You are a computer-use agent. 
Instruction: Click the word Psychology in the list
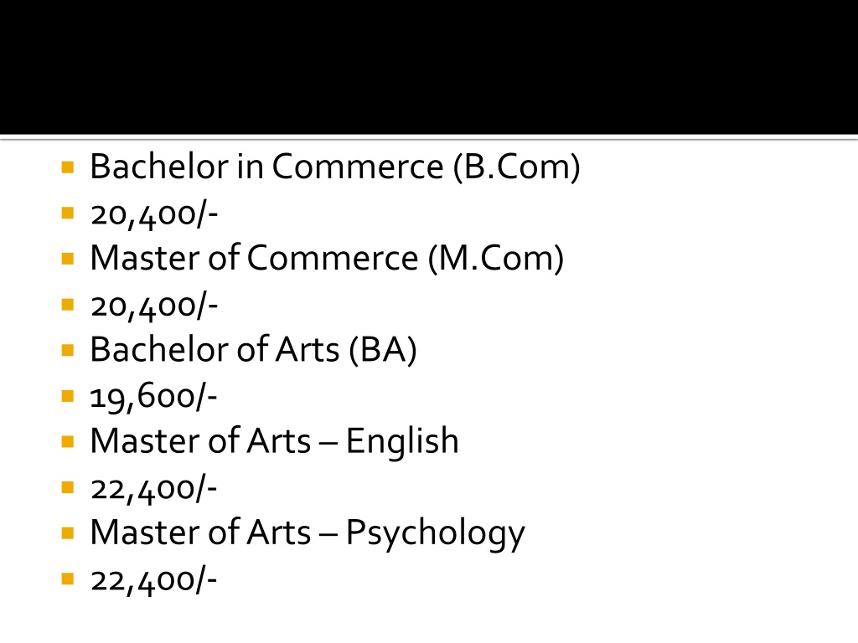[x=436, y=534]
